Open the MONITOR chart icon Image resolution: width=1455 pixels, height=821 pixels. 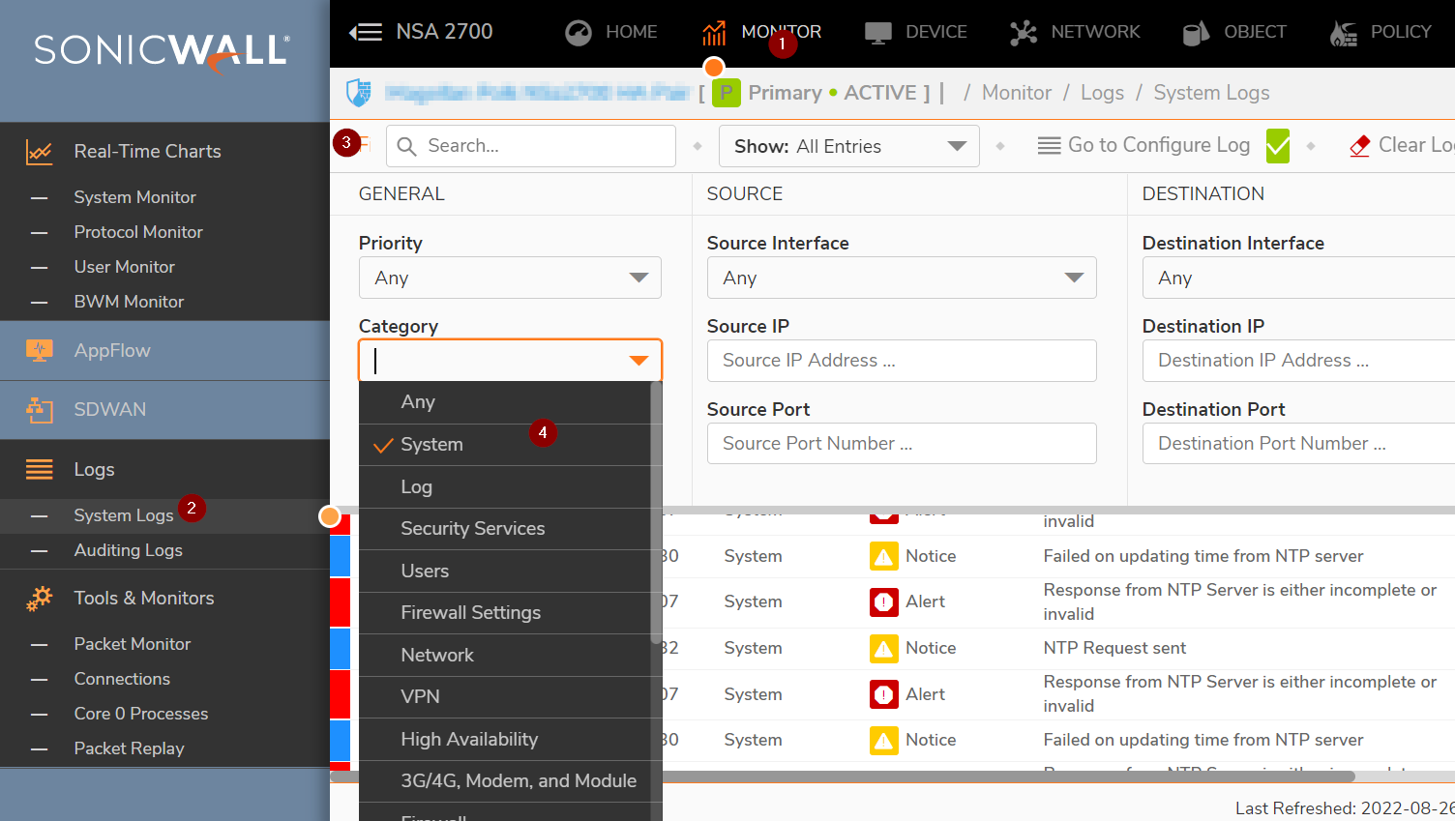(714, 33)
